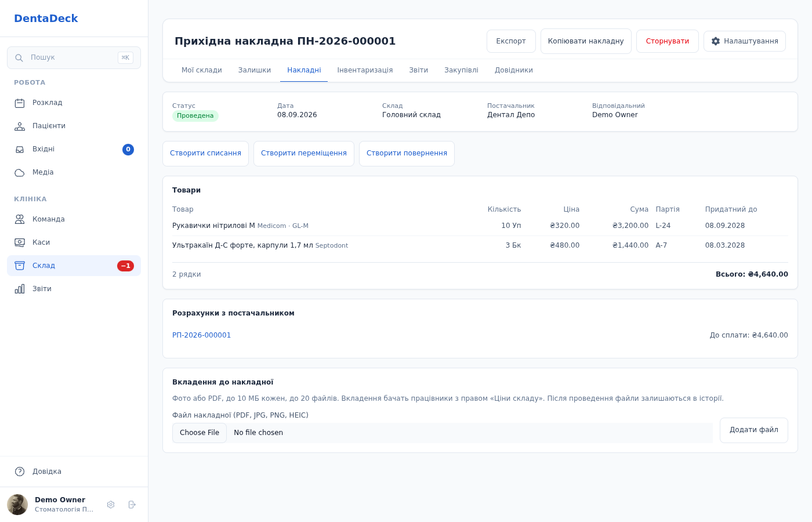Viewport: 812px width, 522px height.
Task: Click the DentaDeck logo
Action: click(46, 19)
